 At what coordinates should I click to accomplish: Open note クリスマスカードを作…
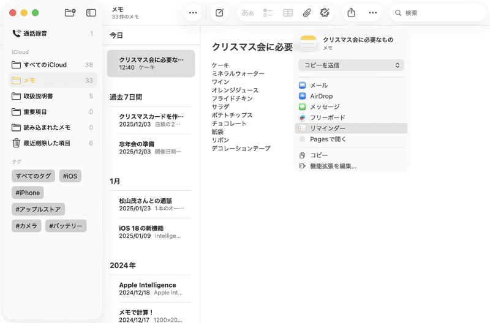[x=151, y=120]
